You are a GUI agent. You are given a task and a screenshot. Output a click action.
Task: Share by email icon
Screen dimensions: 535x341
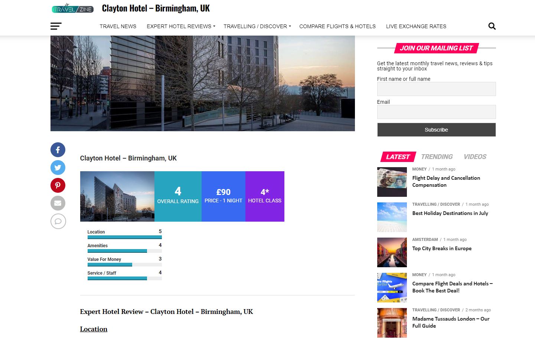click(58, 203)
